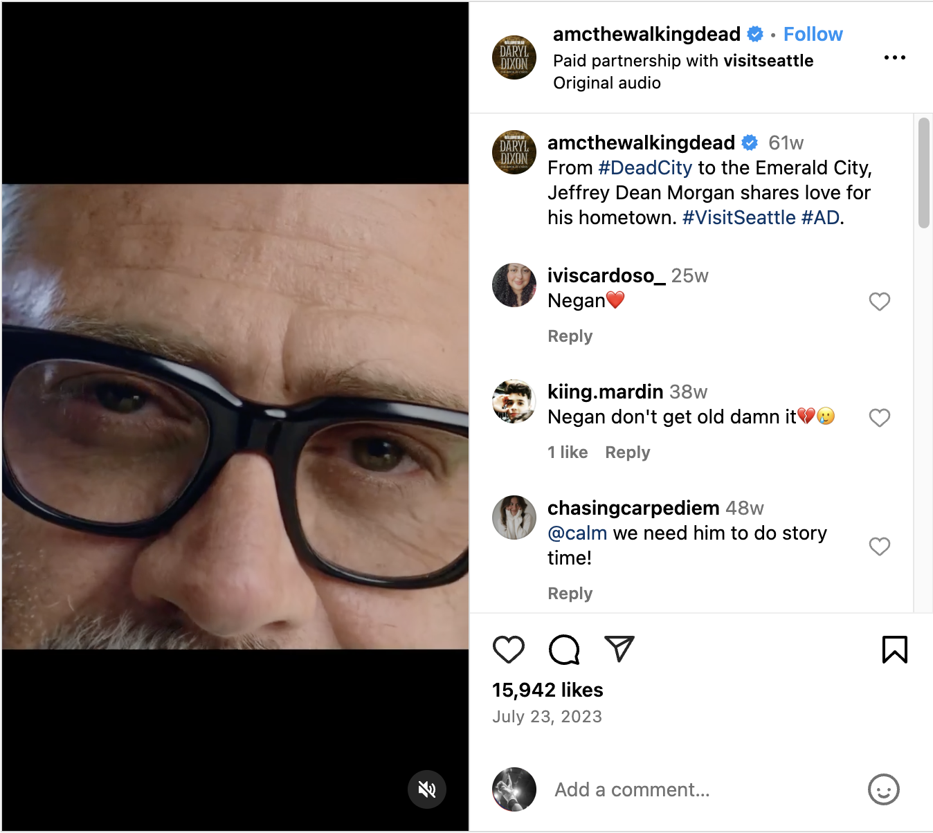
Task: Open the three-dot more options menu
Action: pyautogui.click(x=895, y=57)
